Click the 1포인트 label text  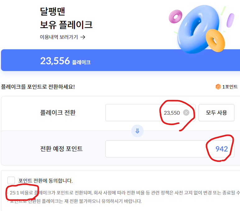[230, 87]
